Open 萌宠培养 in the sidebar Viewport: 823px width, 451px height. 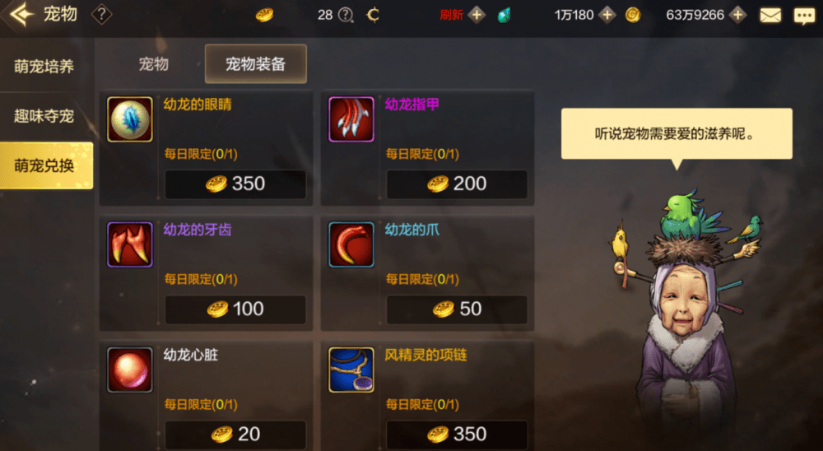coord(44,66)
